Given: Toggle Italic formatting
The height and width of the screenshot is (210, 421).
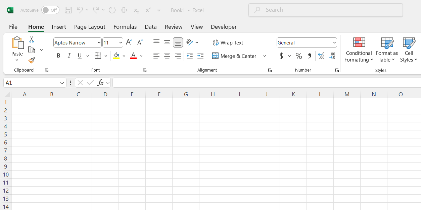Looking at the screenshot, I should pos(69,56).
